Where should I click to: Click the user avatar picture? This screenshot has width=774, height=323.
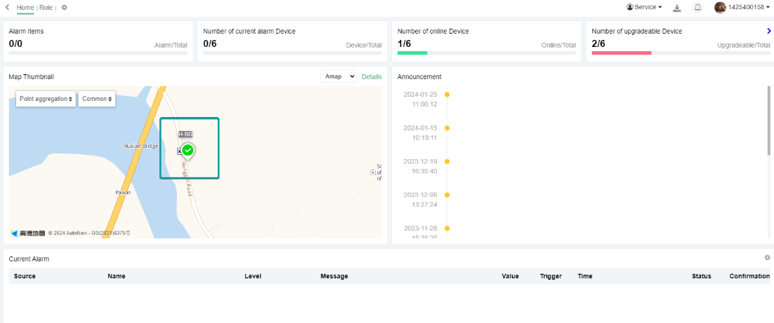tap(720, 7)
